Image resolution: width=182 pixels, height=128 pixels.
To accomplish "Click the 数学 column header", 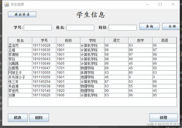I will point(140,40).
